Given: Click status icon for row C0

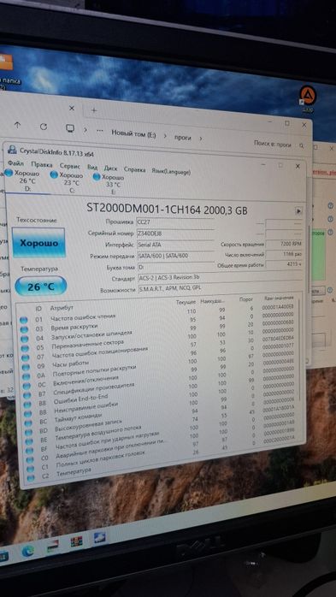Looking at the screenshot, I should 30,459.
